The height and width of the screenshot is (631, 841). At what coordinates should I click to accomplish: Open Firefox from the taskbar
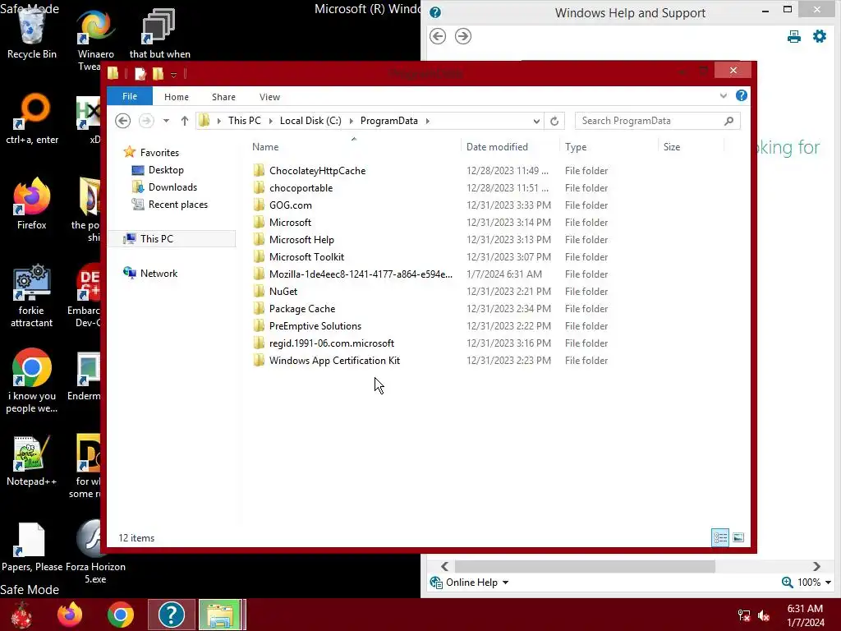[x=70, y=615]
